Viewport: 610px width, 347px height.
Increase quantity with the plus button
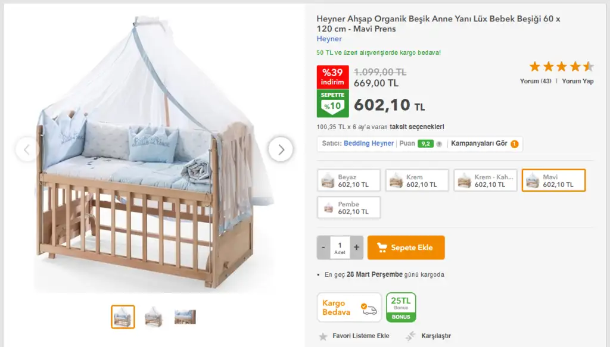click(x=356, y=248)
